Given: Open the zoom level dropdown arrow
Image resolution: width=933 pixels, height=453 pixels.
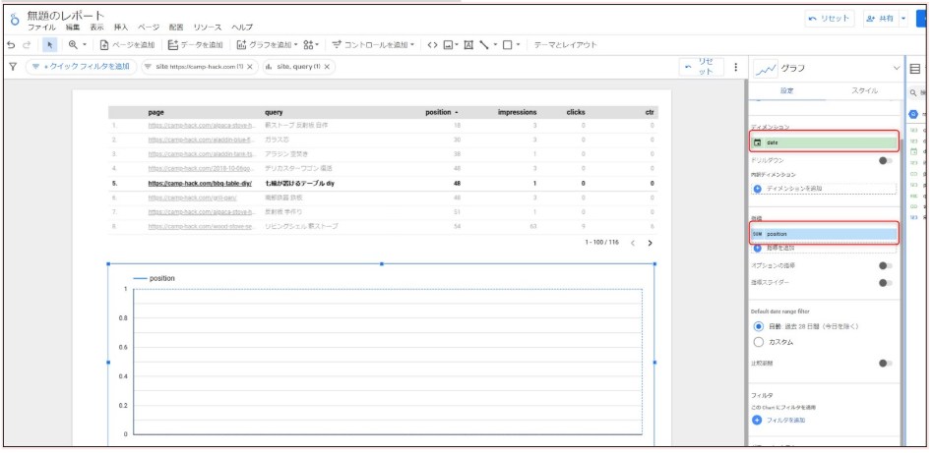Looking at the screenshot, I should 84,44.
